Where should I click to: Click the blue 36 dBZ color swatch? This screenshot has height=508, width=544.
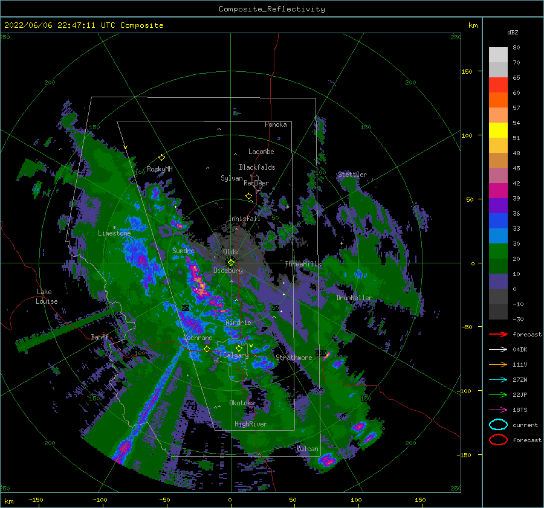498,220
